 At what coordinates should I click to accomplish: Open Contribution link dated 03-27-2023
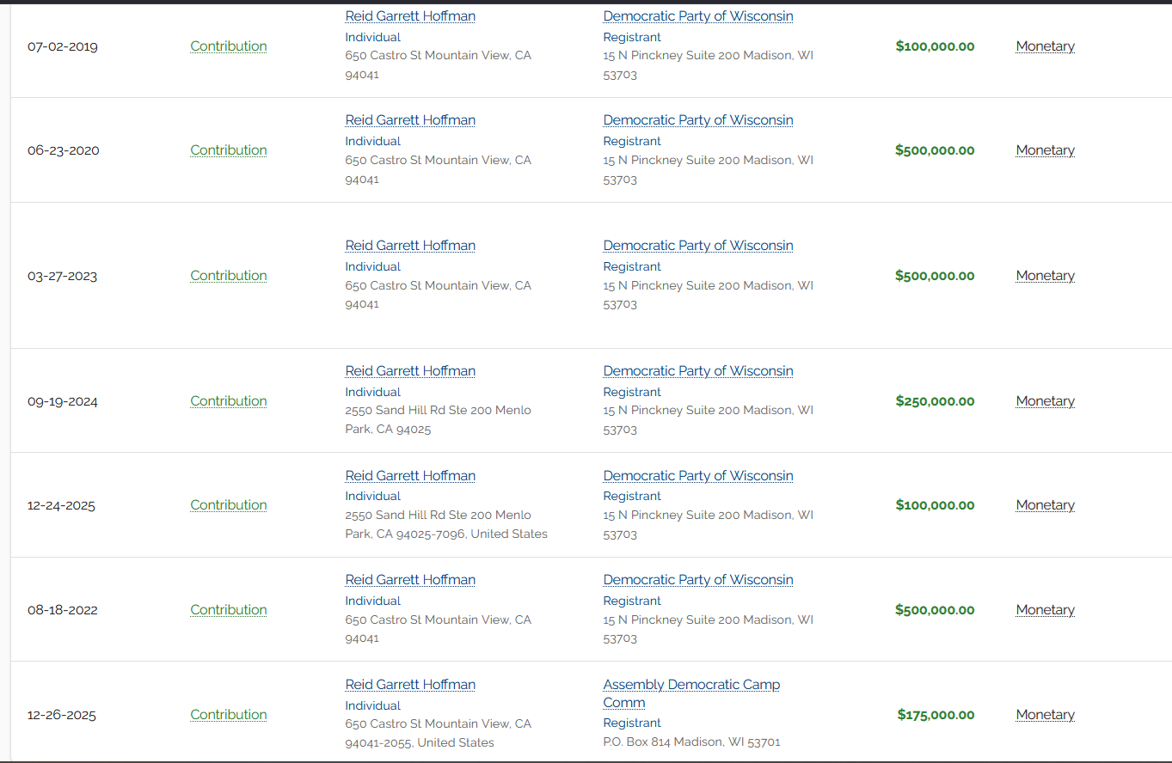click(x=228, y=276)
